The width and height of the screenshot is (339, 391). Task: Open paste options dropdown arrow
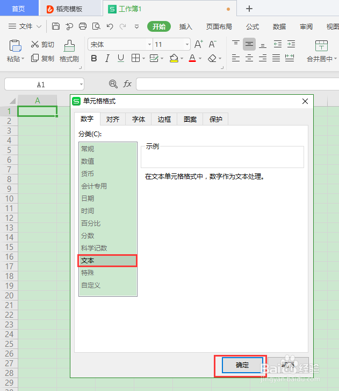23,59
